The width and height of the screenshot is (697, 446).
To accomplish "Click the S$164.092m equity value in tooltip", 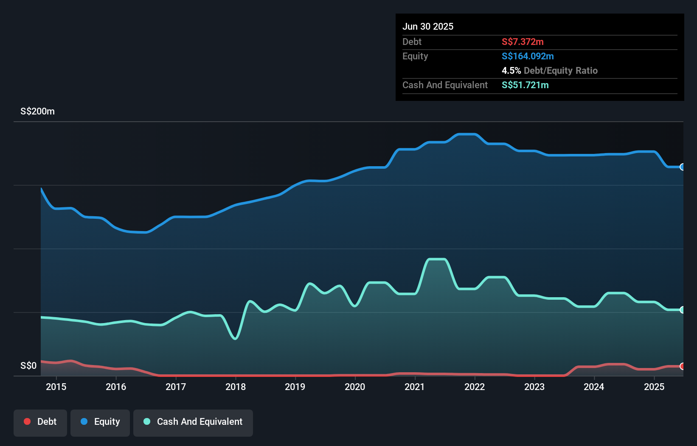I will click(528, 56).
